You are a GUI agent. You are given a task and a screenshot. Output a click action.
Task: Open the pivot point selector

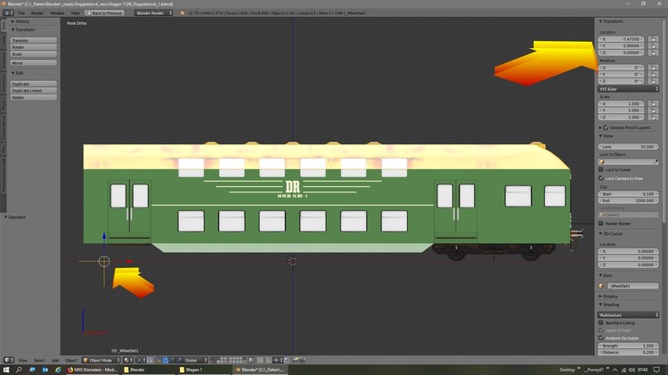point(141,361)
